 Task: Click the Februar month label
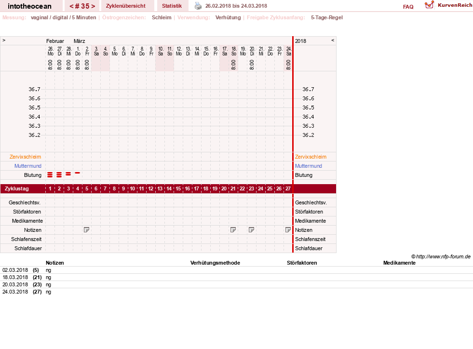click(x=55, y=41)
